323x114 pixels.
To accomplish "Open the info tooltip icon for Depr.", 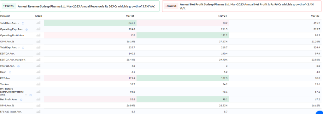I will tap(10, 72).
